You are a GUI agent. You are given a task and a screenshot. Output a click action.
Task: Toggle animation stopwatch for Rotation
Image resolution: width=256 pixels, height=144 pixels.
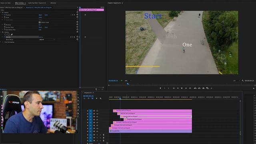click(5, 25)
